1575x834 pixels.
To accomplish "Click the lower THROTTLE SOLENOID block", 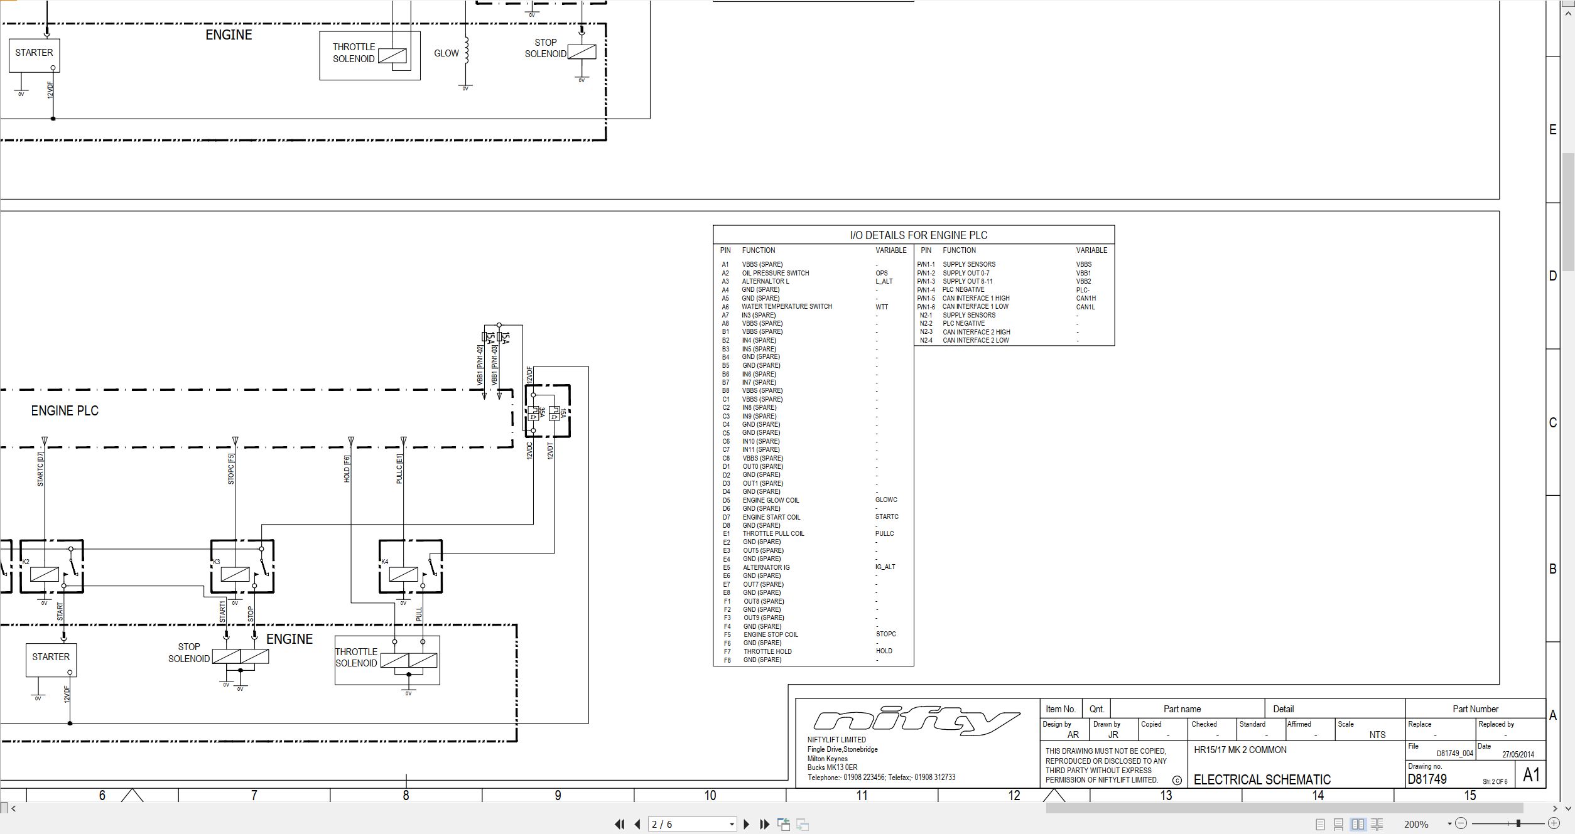I will [x=387, y=660].
